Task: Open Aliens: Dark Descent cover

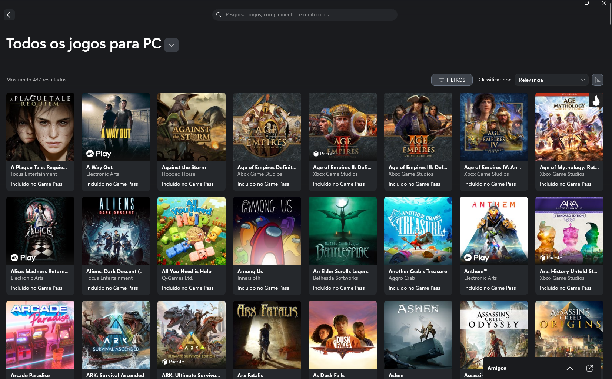Action: click(x=116, y=231)
